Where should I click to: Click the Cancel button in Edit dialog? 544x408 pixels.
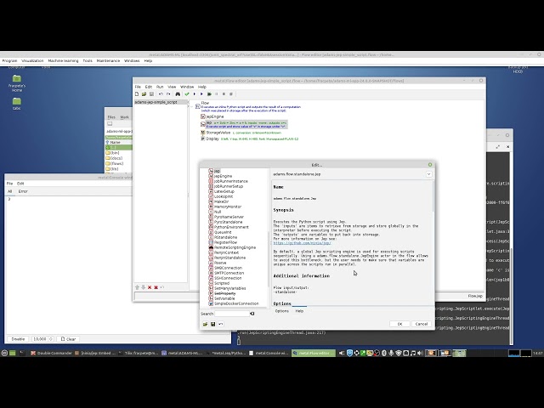click(x=422, y=324)
